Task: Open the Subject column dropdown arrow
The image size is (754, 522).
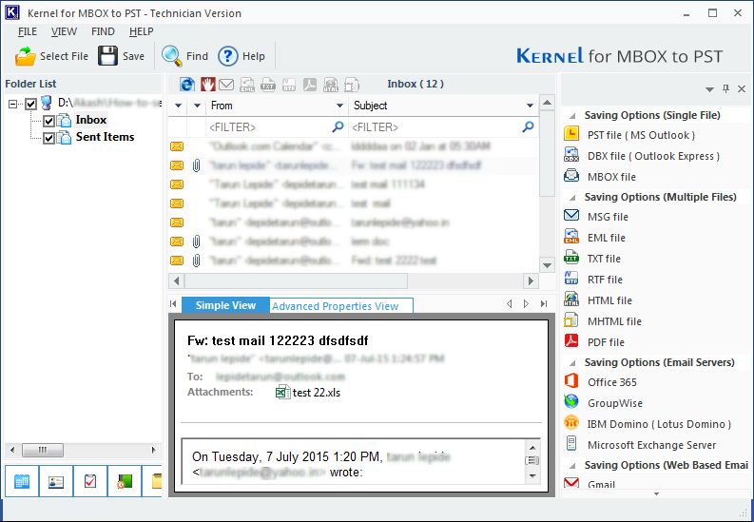Action: pos(530,106)
